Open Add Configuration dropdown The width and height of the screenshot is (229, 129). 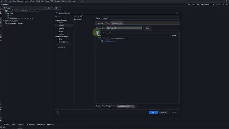click(203, 5)
